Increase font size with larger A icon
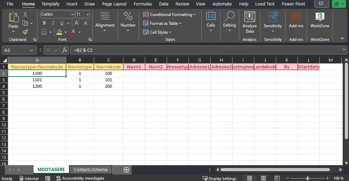This screenshot has width=349, height=181. pos(77,23)
